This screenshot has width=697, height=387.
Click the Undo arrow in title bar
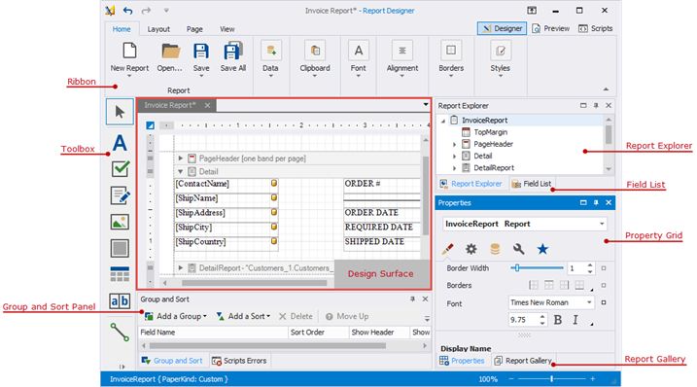[128, 11]
